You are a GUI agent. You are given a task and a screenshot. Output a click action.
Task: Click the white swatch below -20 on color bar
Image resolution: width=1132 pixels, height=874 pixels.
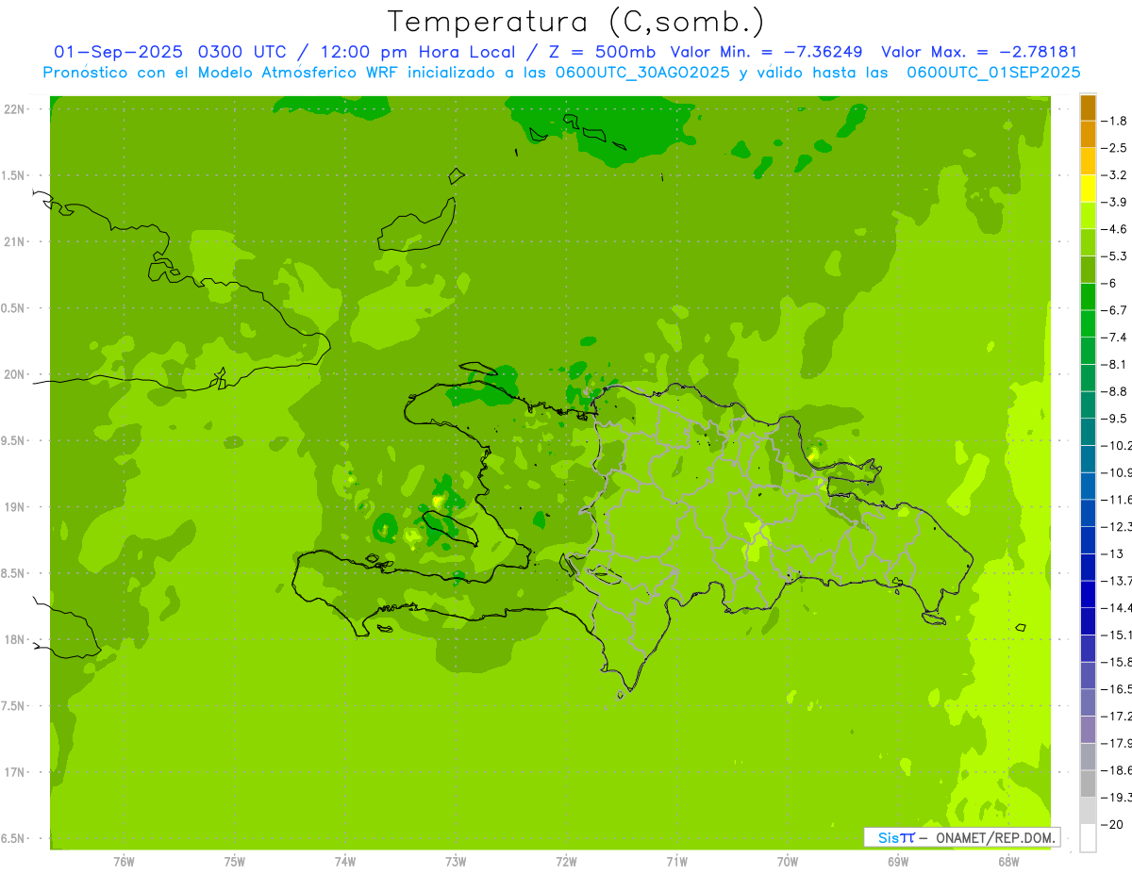click(1088, 838)
